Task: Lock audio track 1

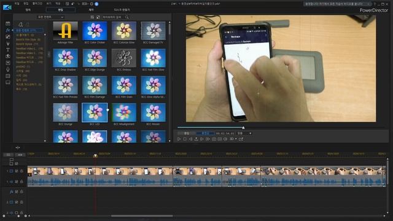Action: click(22, 182)
